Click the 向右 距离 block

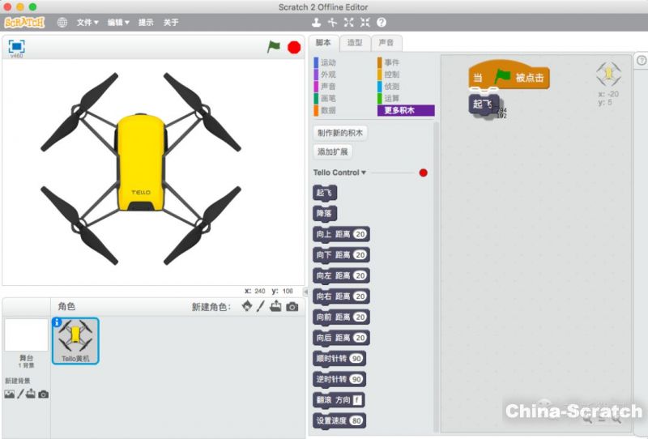pyautogui.click(x=340, y=296)
